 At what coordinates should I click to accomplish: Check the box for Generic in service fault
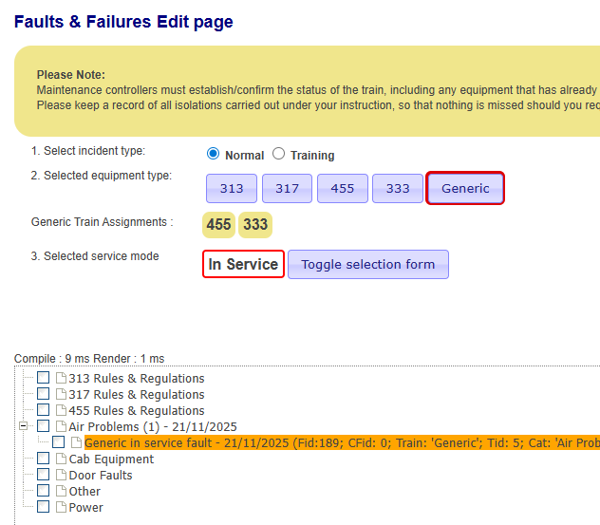[59, 443]
